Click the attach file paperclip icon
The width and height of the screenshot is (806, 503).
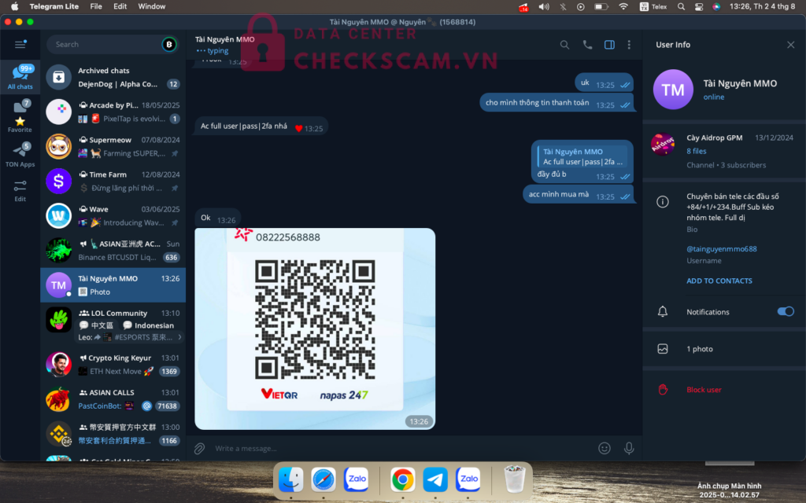coord(199,449)
